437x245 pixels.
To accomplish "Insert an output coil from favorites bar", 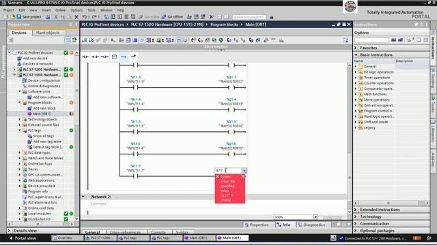I will pos(104,56).
